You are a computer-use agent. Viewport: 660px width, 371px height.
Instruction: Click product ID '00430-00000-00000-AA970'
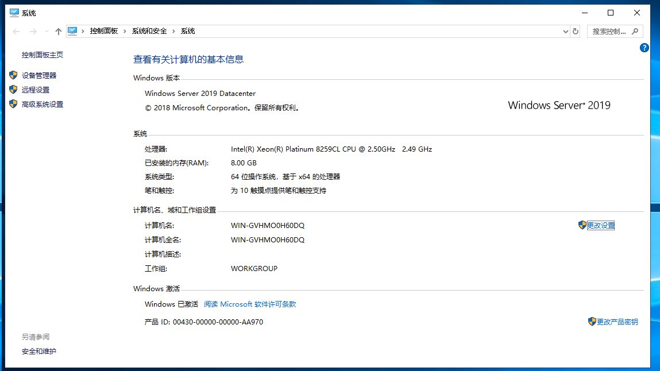(x=218, y=322)
